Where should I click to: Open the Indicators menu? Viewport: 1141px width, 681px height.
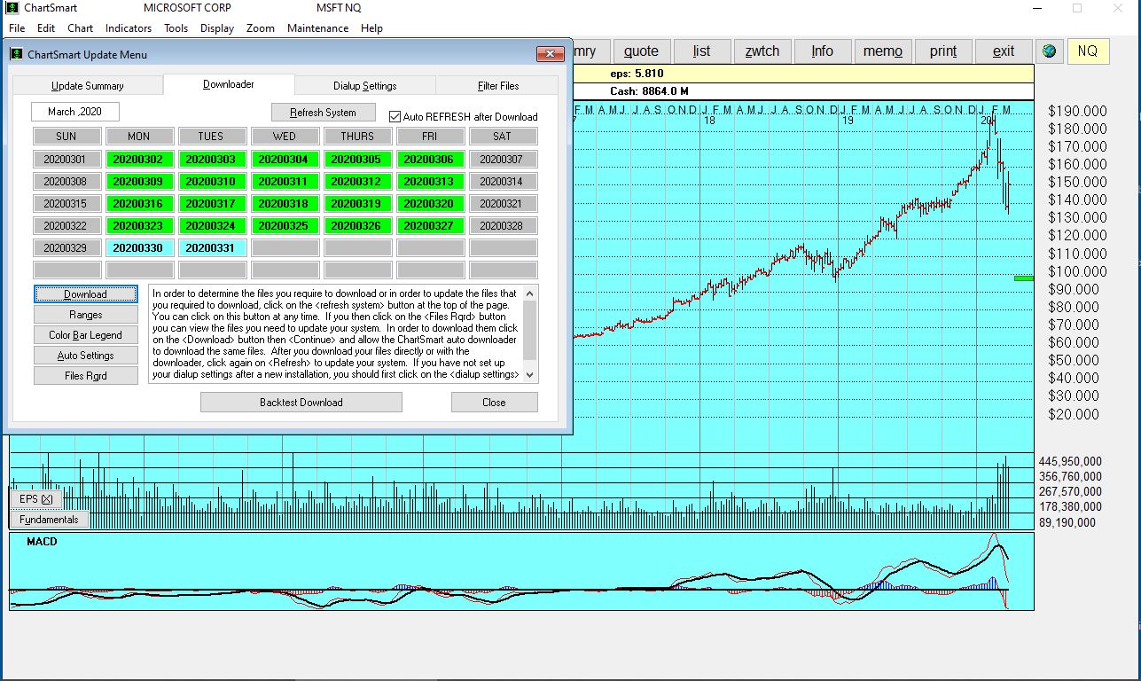click(x=129, y=28)
